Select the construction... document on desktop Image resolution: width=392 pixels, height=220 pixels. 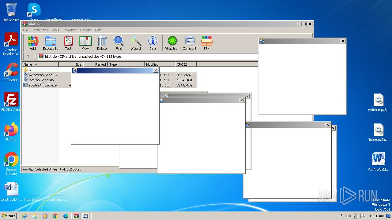click(x=11, y=192)
